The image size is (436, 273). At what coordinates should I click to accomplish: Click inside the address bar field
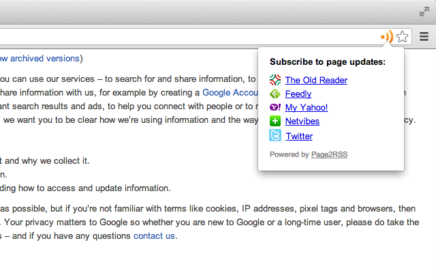click(189, 37)
